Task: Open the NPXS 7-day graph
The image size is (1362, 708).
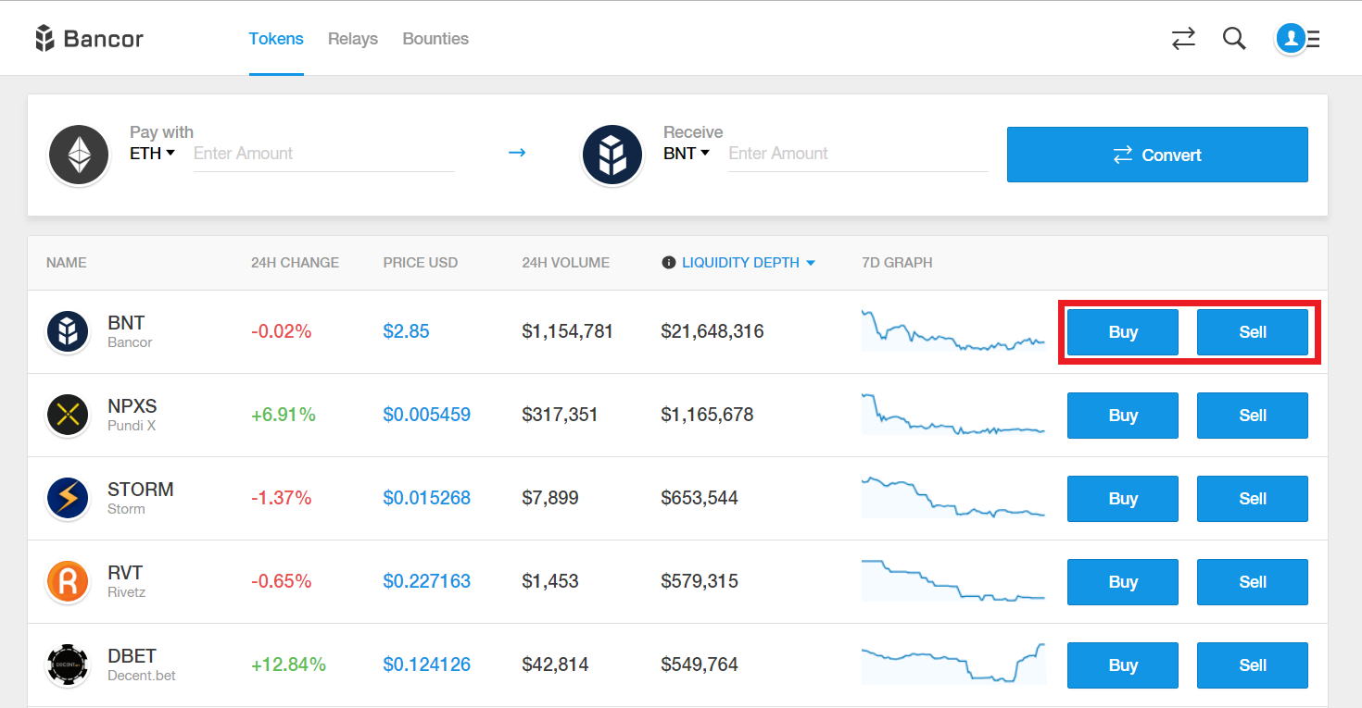Action: click(x=953, y=414)
